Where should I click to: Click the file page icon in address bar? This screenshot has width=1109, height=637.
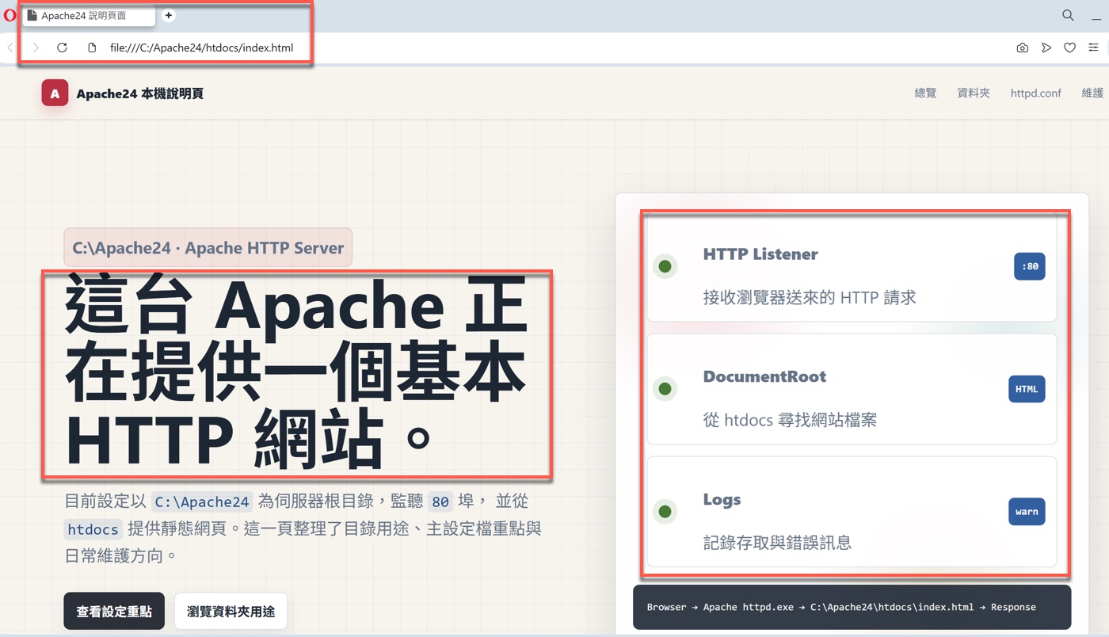(x=92, y=48)
